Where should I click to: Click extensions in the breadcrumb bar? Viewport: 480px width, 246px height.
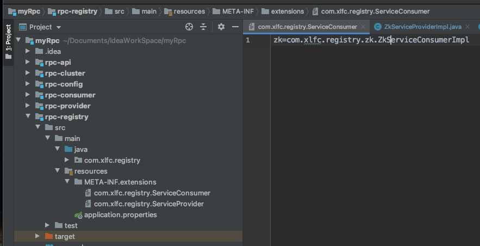click(288, 11)
